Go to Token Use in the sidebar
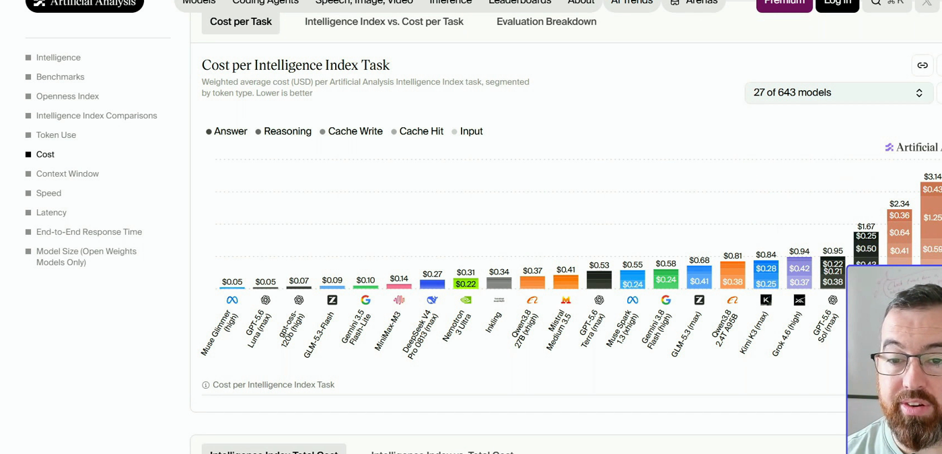942x454 pixels. (x=56, y=135)
